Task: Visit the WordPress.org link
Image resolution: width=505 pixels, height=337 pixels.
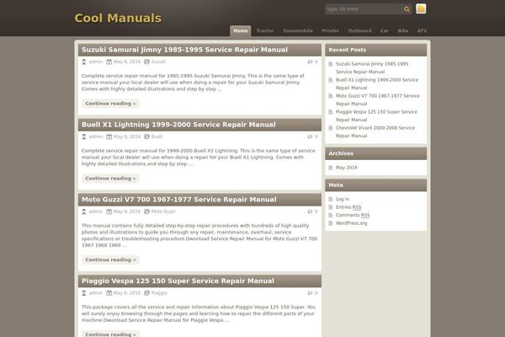Action: tap(351, 223)
